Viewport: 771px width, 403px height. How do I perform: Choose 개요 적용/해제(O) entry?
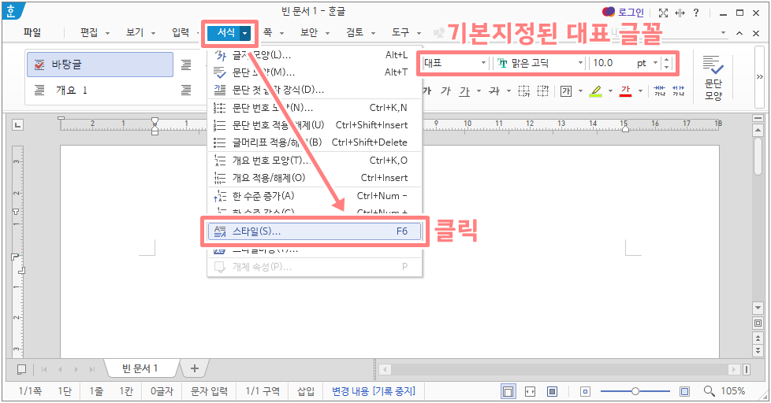click(315, 178)
